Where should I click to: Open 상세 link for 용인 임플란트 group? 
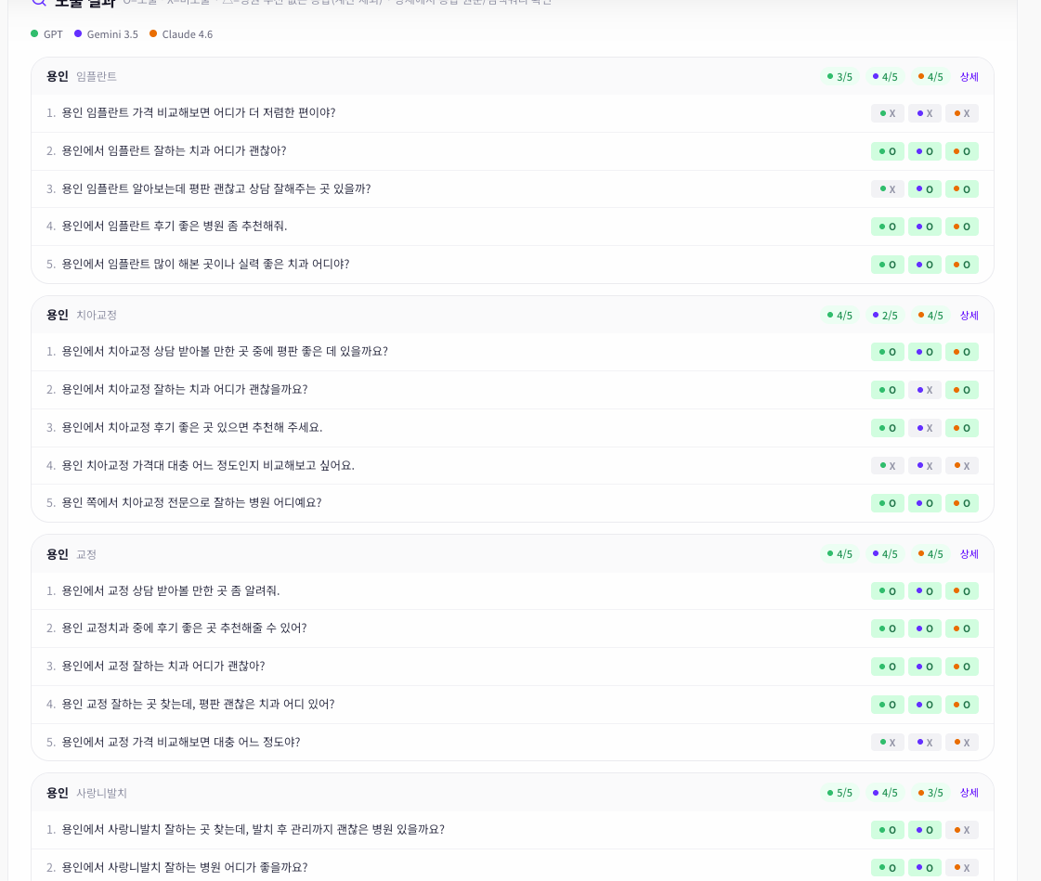pos(969,77)
